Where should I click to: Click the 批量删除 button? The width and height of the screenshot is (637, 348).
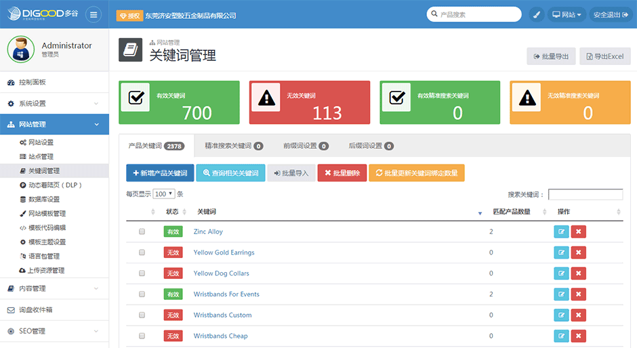click(342, 173)
